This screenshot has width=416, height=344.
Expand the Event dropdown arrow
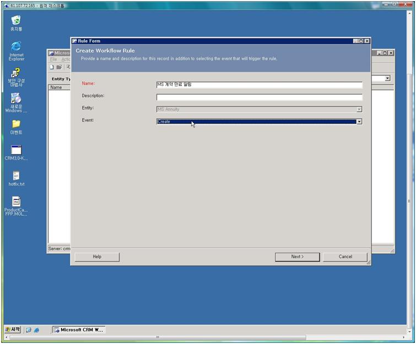click(359, 122)
